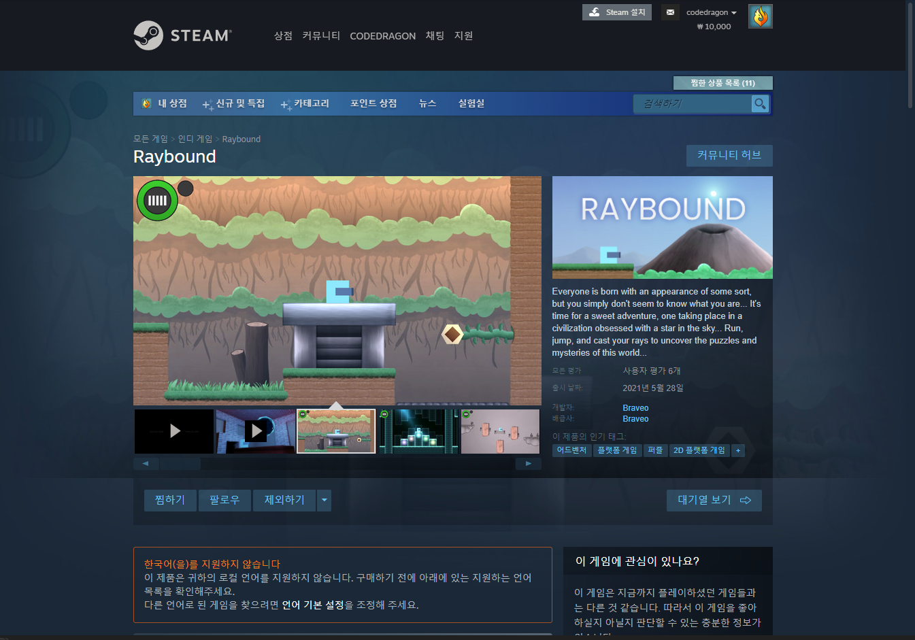Open publisher Braveo link
Screen dimensions: 915x640
pos(635,419)
